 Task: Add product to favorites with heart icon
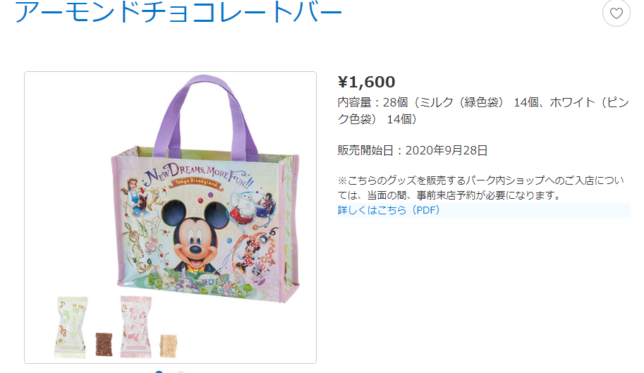(616, 13)
